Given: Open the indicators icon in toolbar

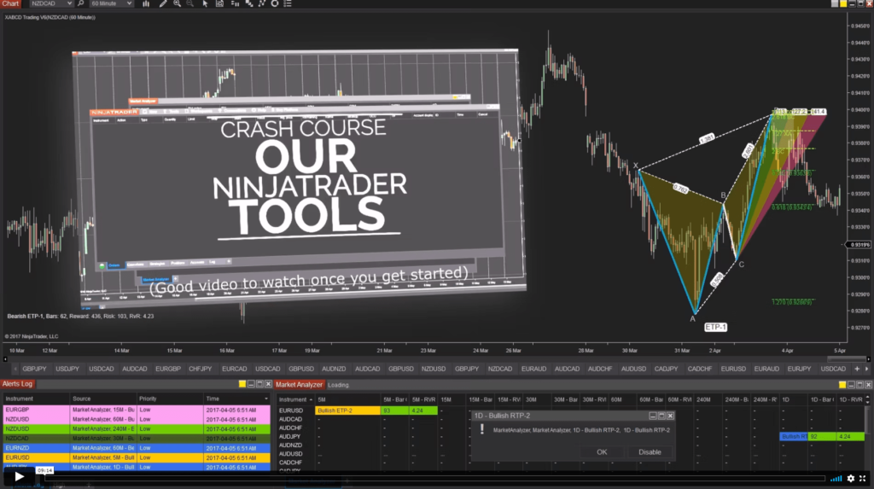Looking at the screenshot, I should pos(248,3).
